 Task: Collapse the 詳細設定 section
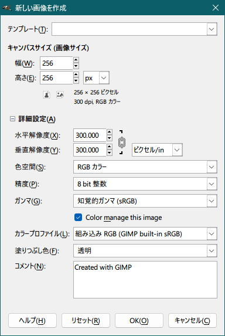click(13, 118)
